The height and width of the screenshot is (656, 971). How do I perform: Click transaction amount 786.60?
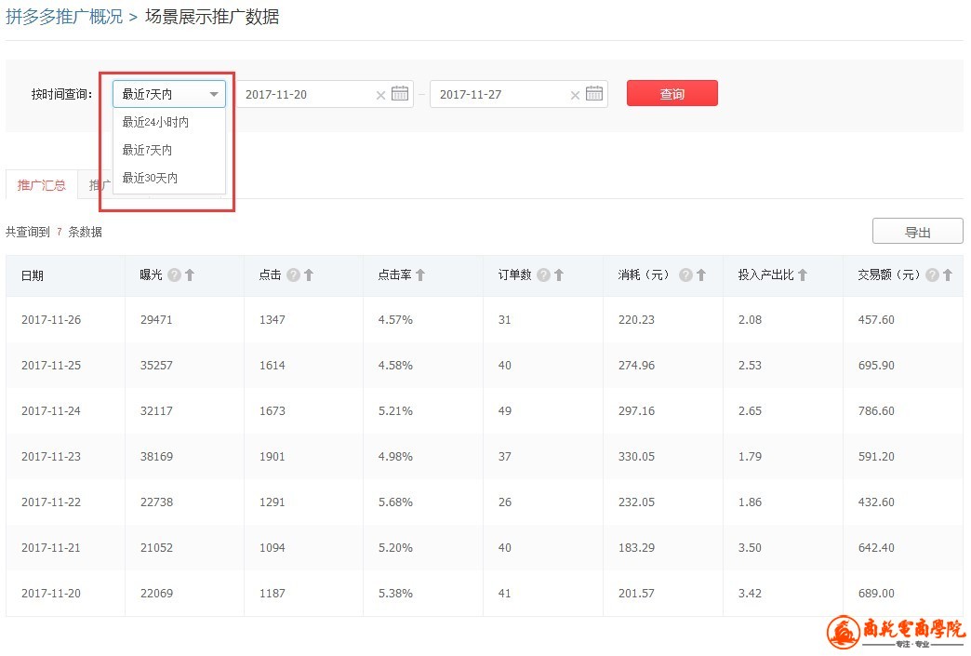coord(876,410)
